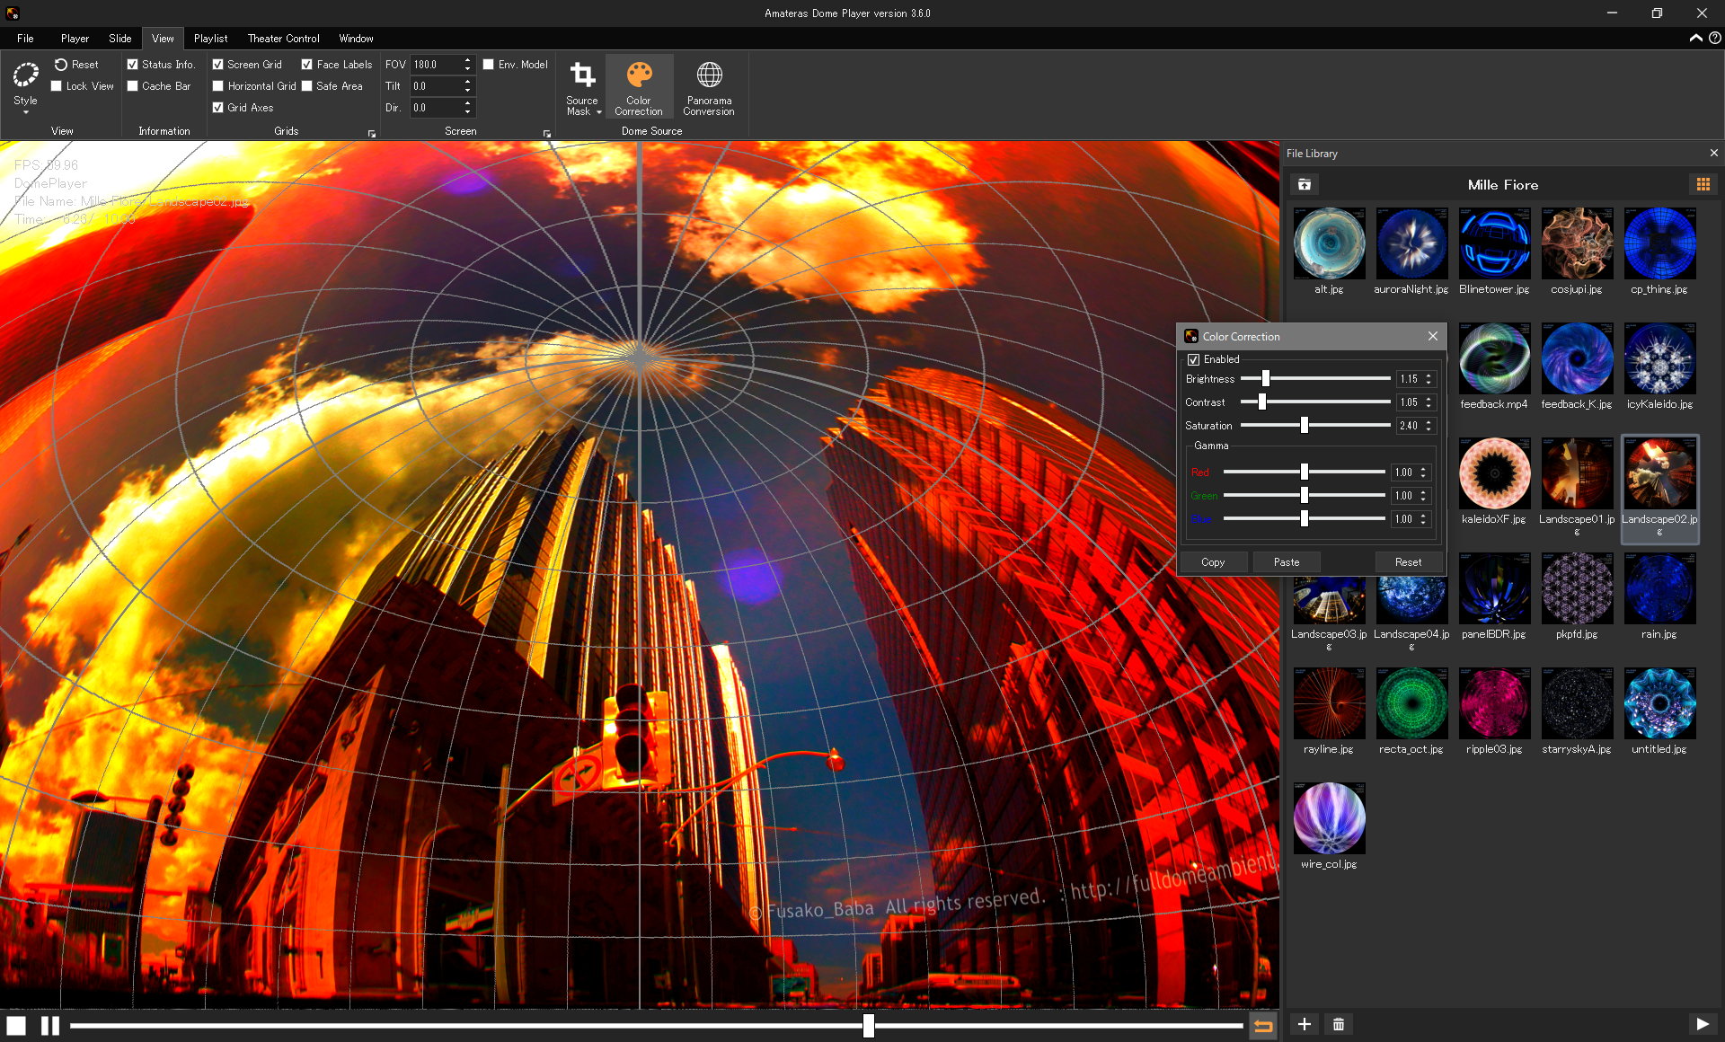Uncheck the Face Labels checkbox
The image size is (1725, 1042).
coord(307,65)
